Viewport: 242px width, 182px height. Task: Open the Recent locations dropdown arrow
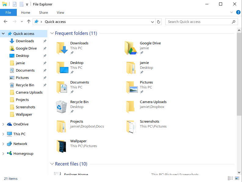(x=22, y=22)
